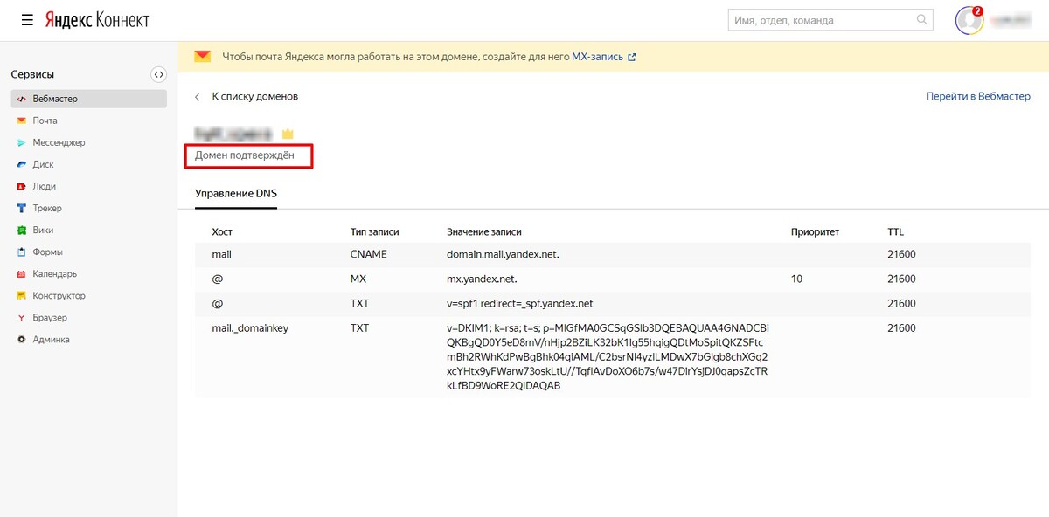Click the Календарь sidebar icon

[x=21, y=274]
